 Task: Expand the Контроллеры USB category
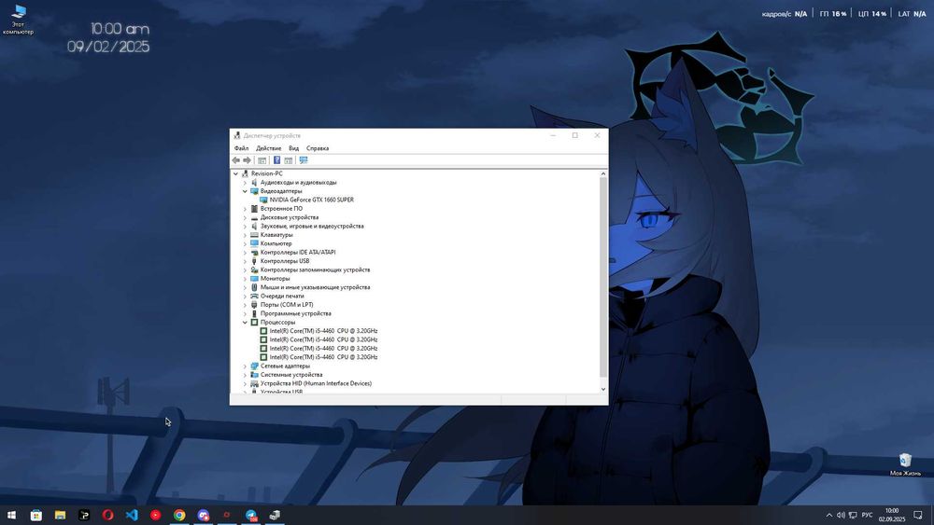[x=245, y=261]
